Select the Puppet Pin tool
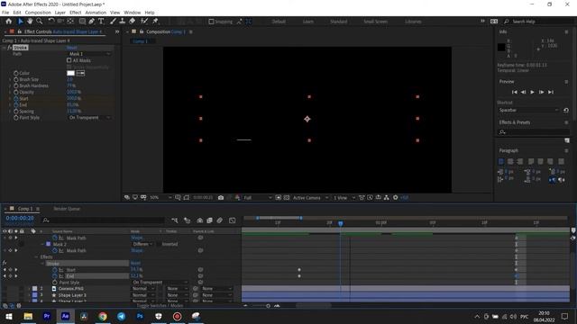 (x=155, y=22)
